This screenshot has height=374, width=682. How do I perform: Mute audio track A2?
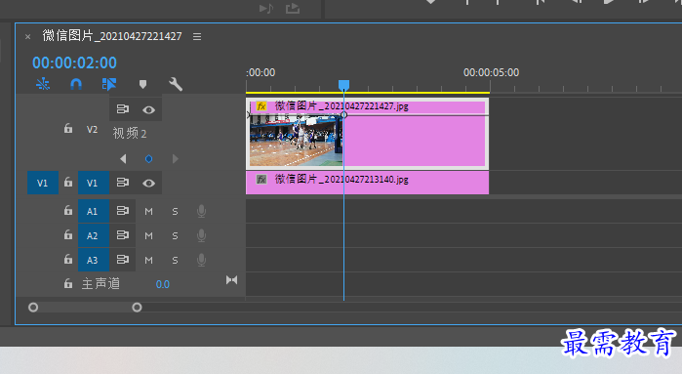point(148,236)
